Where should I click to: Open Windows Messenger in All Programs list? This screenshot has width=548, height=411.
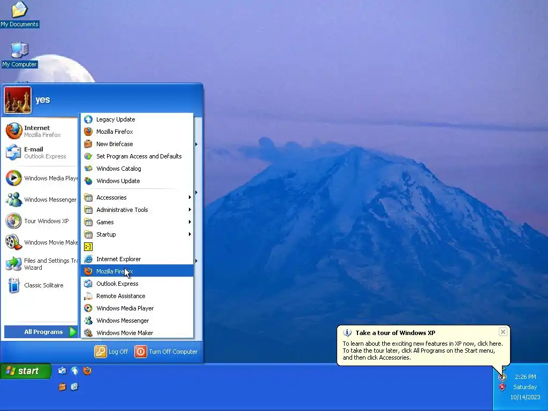pos(137,321)
